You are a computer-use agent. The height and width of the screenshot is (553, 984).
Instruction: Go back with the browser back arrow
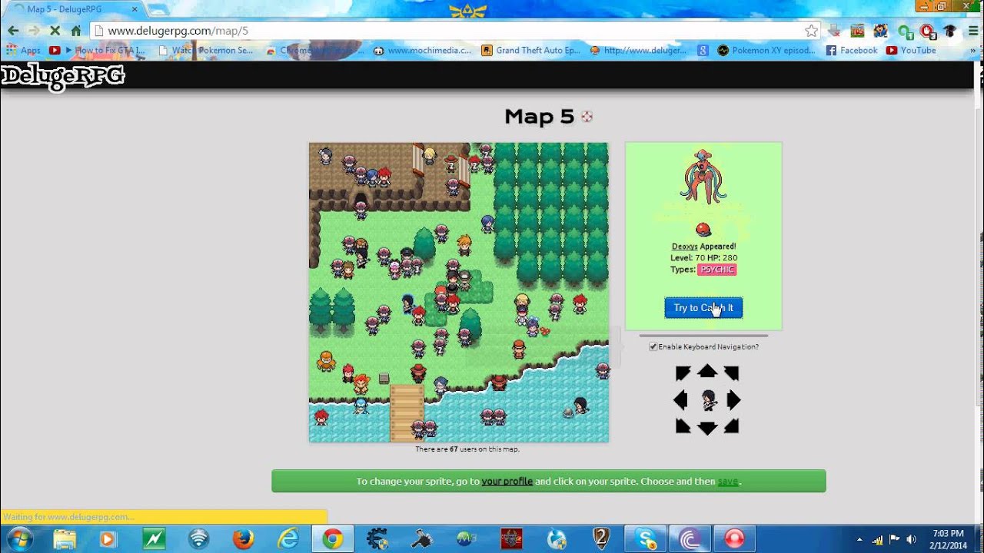(x=13, y=31)
